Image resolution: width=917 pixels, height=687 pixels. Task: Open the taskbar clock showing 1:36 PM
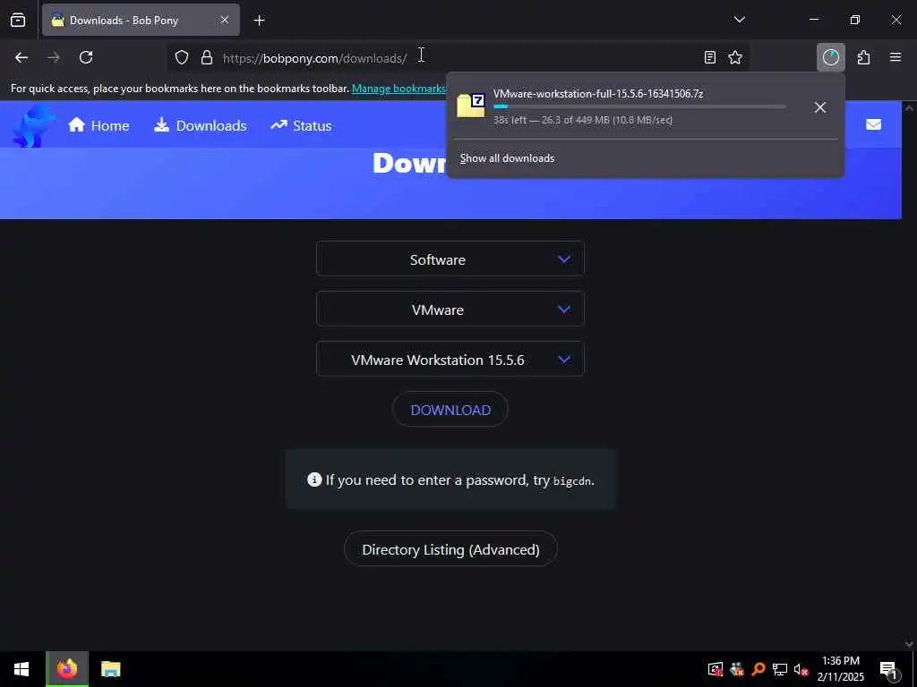click(840, 669)
